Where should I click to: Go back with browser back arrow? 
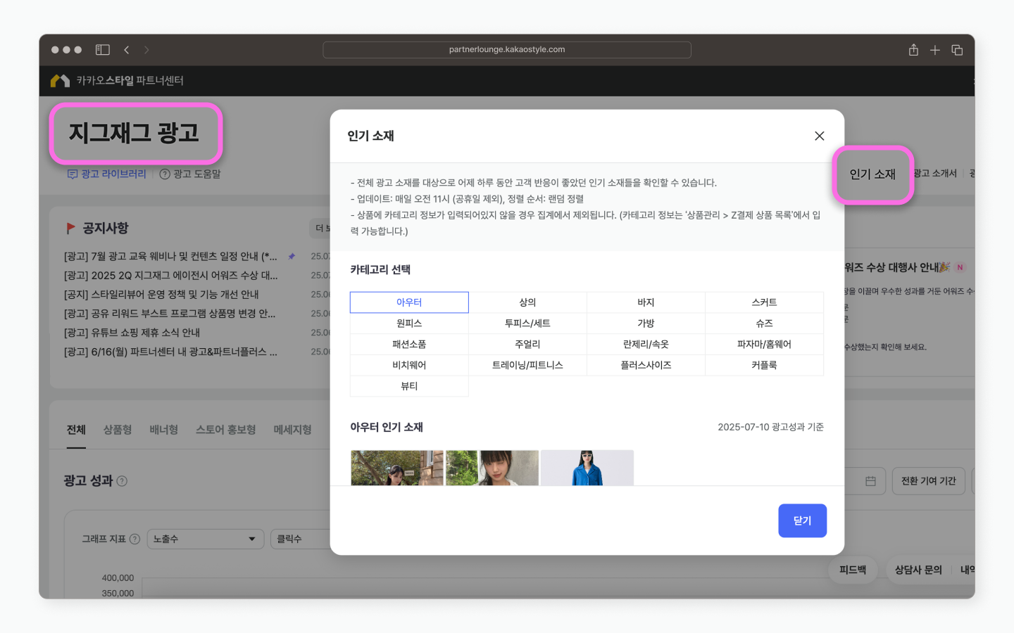[127, 50]
